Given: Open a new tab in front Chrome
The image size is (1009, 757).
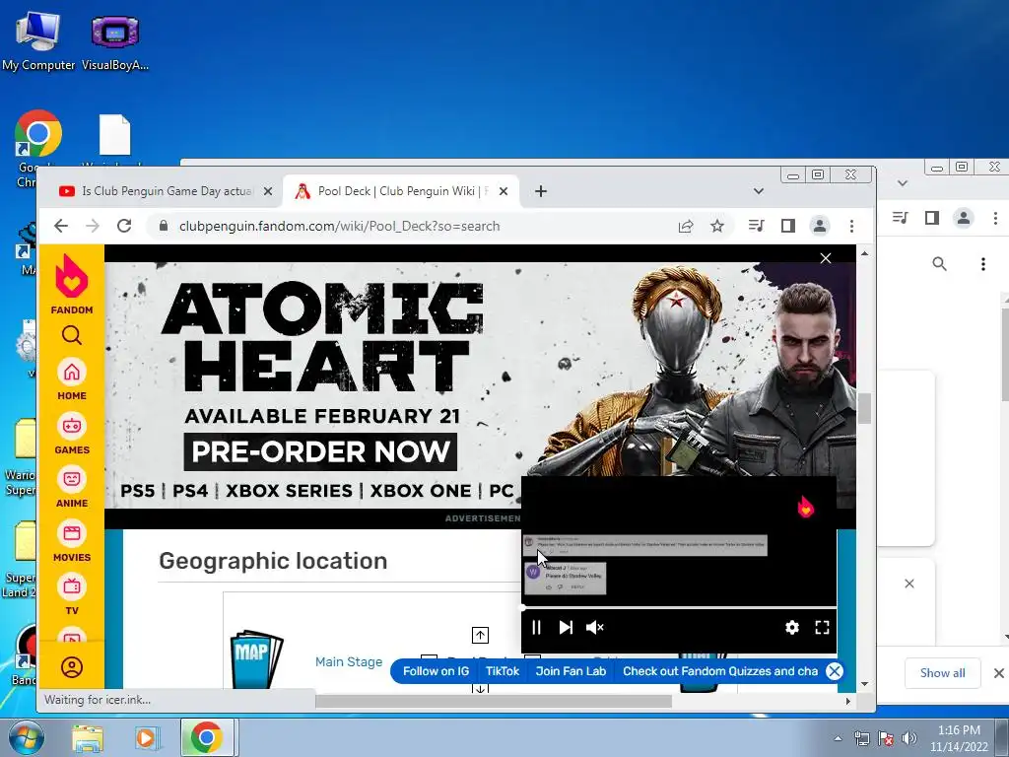Looking at the screenshot, I should tap(541, 191).
